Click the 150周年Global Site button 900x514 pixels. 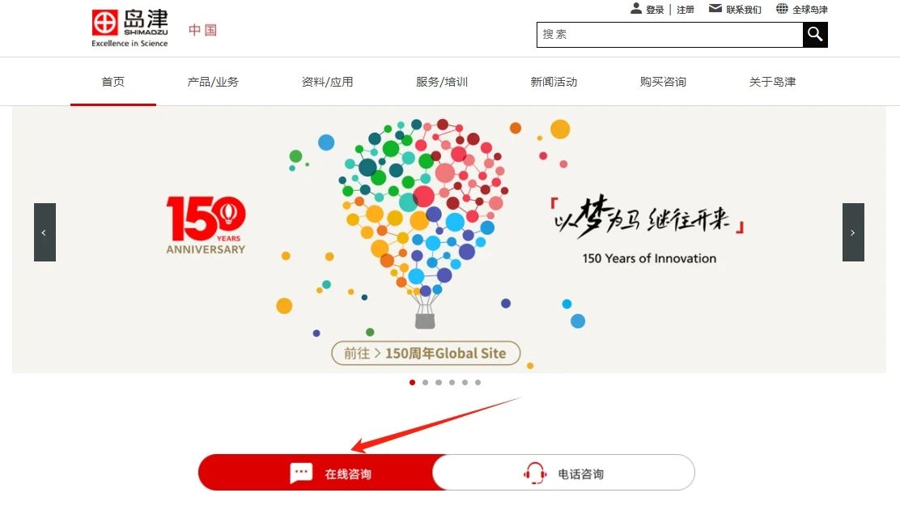pyautogui.click(x=426, y=353)
